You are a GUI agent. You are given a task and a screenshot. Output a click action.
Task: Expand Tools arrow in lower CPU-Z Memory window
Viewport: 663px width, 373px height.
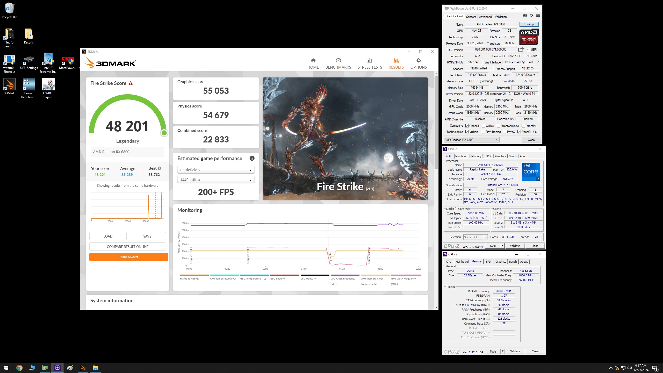pos(502,351)
